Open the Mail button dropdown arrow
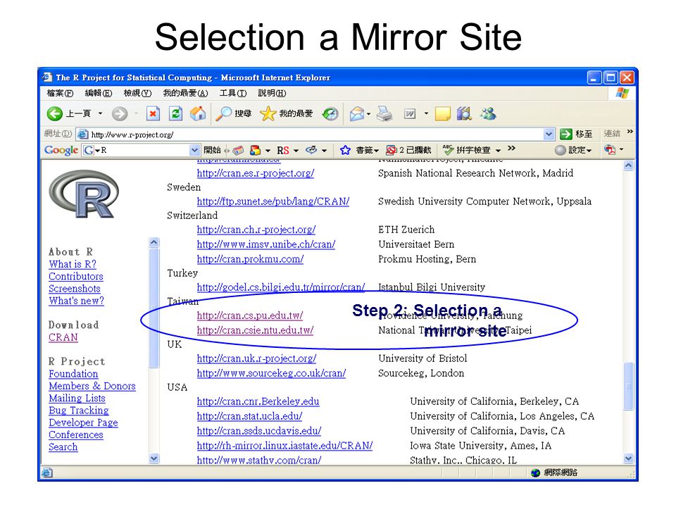The image size is (676, 507). 368,114
